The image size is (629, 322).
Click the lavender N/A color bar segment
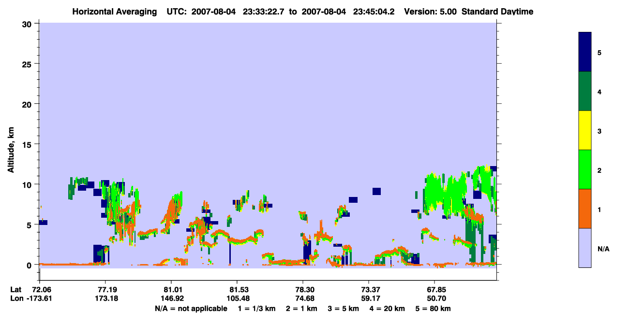coord(585,248)
